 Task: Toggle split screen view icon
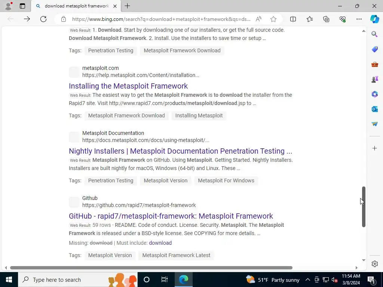click(x=293, y=19)
